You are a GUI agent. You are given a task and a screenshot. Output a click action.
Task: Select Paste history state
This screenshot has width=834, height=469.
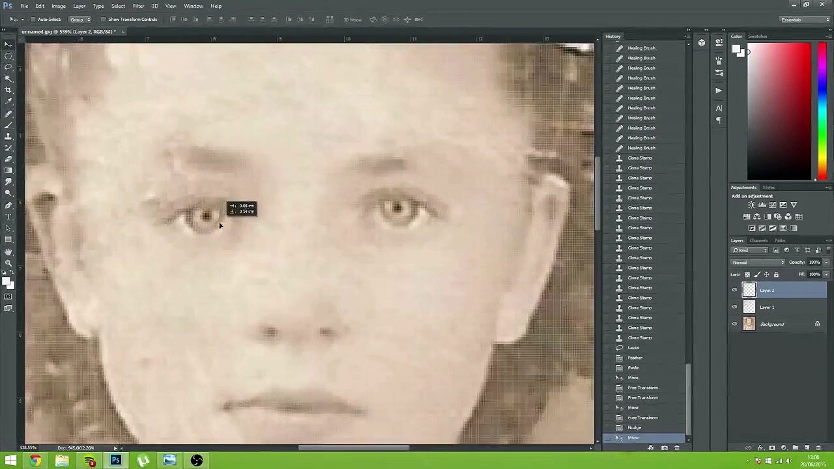pyautogui.click(x=644, y=368)
